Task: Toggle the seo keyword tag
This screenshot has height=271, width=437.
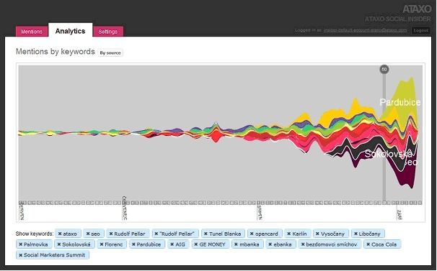Action: pos(93,234)
